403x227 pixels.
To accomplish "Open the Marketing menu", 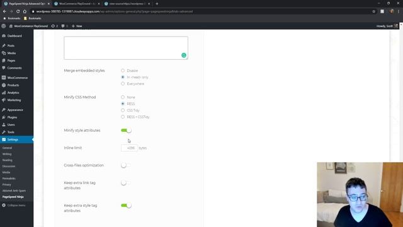I will point(14,100).
